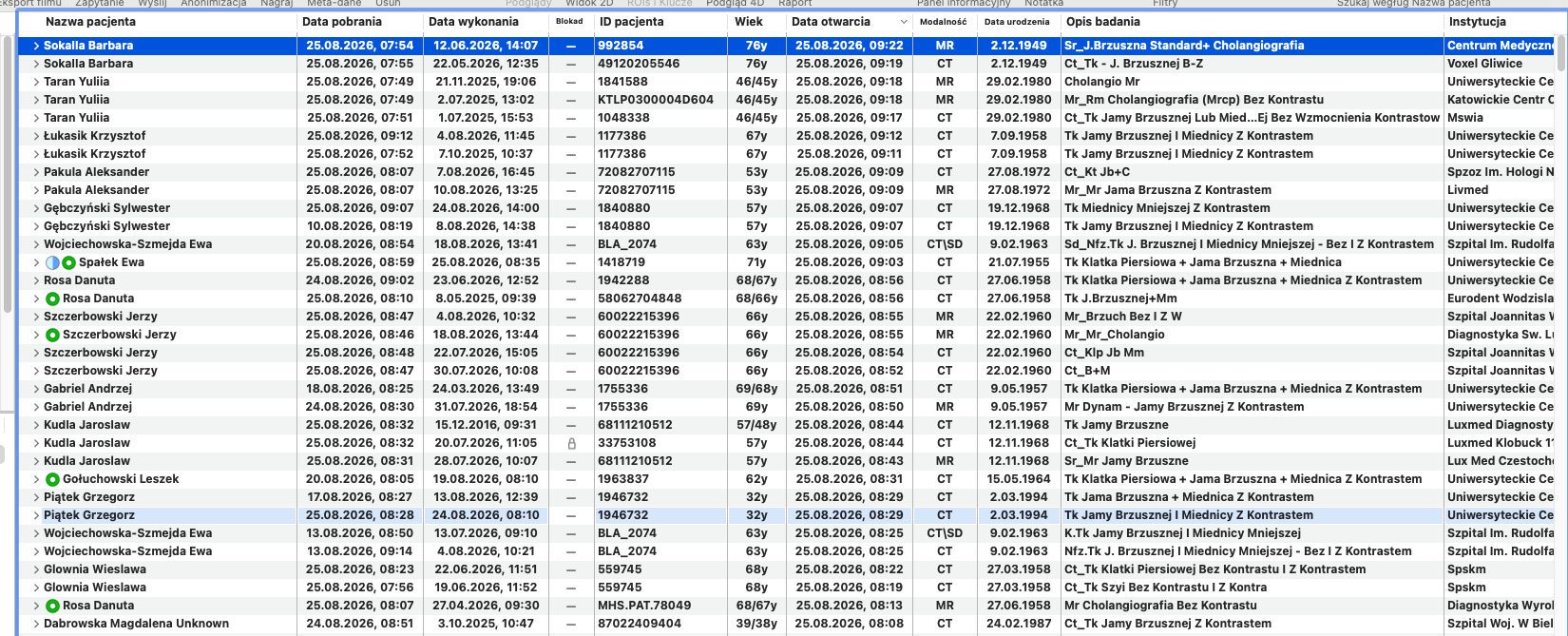Viewport: 1568px width, 636px height.
Task: Click age cell '39/38y'
Action: point(756,624)
